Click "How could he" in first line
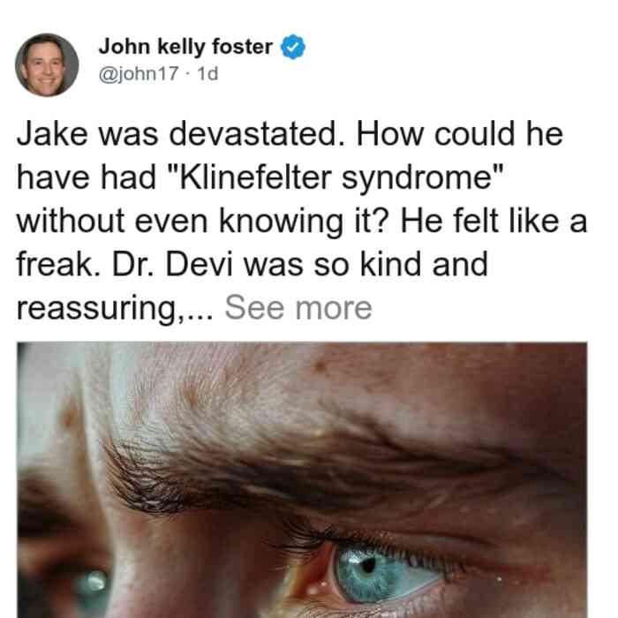This screenshot has width=618, height=618. [459, 134]
